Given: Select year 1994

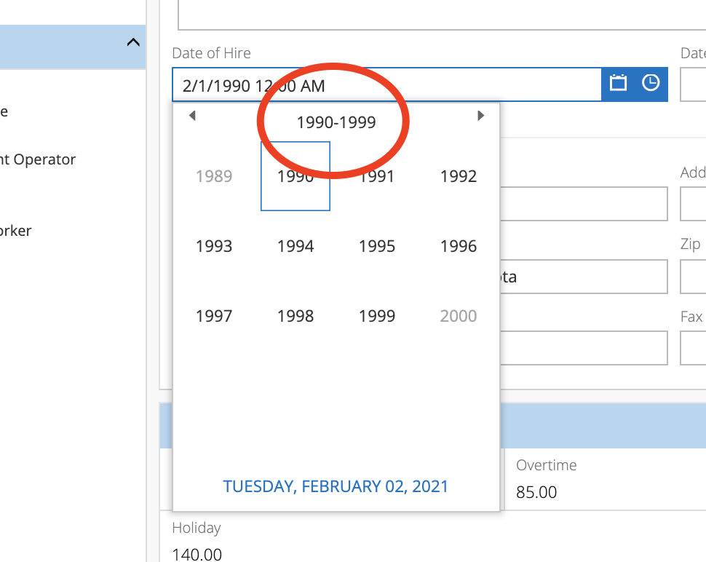Looking at the screenshot, I should pos(296,246).
